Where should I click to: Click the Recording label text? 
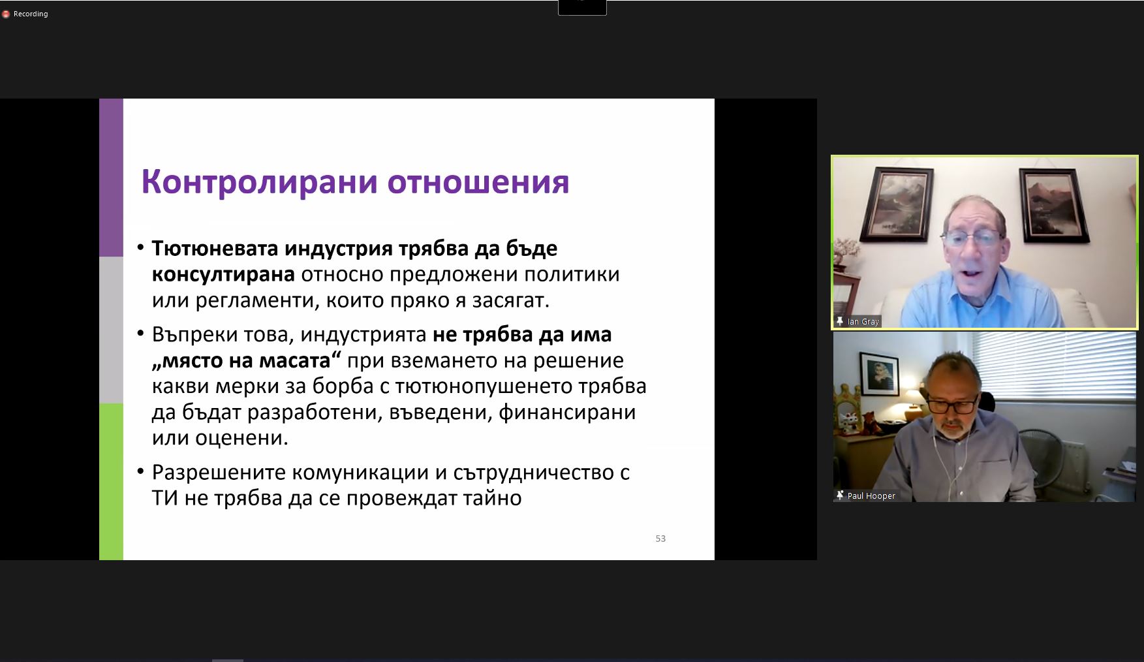click(31, 14)
